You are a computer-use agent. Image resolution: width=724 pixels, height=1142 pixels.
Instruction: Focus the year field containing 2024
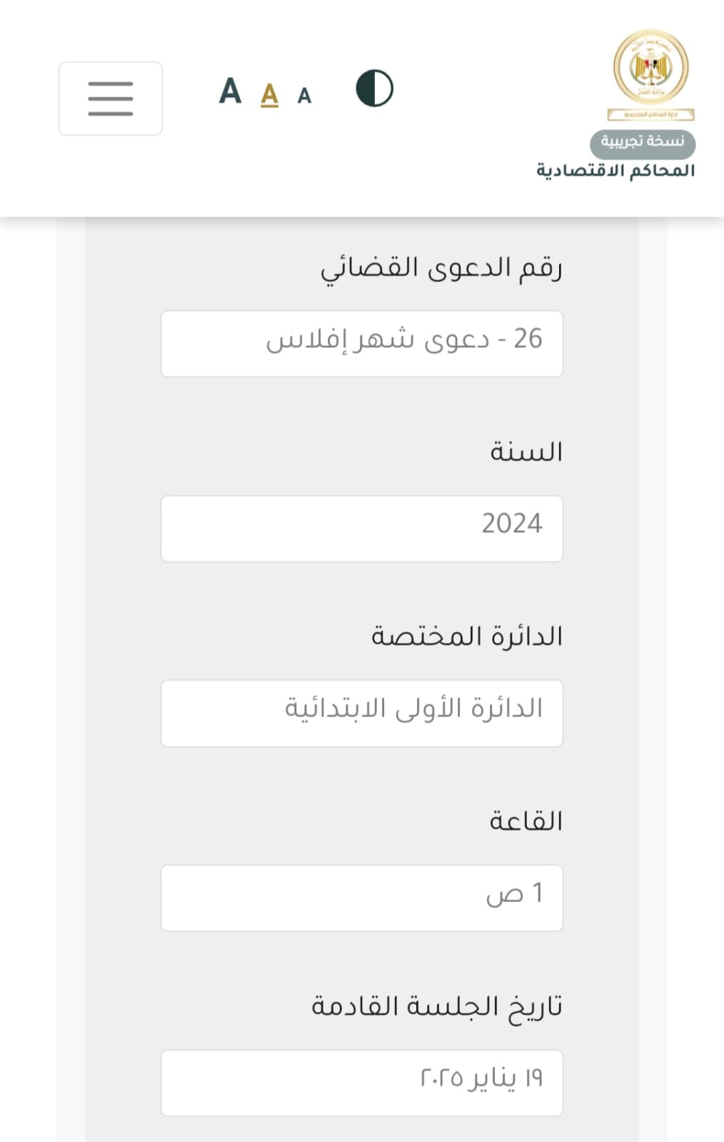click(362, 529)
